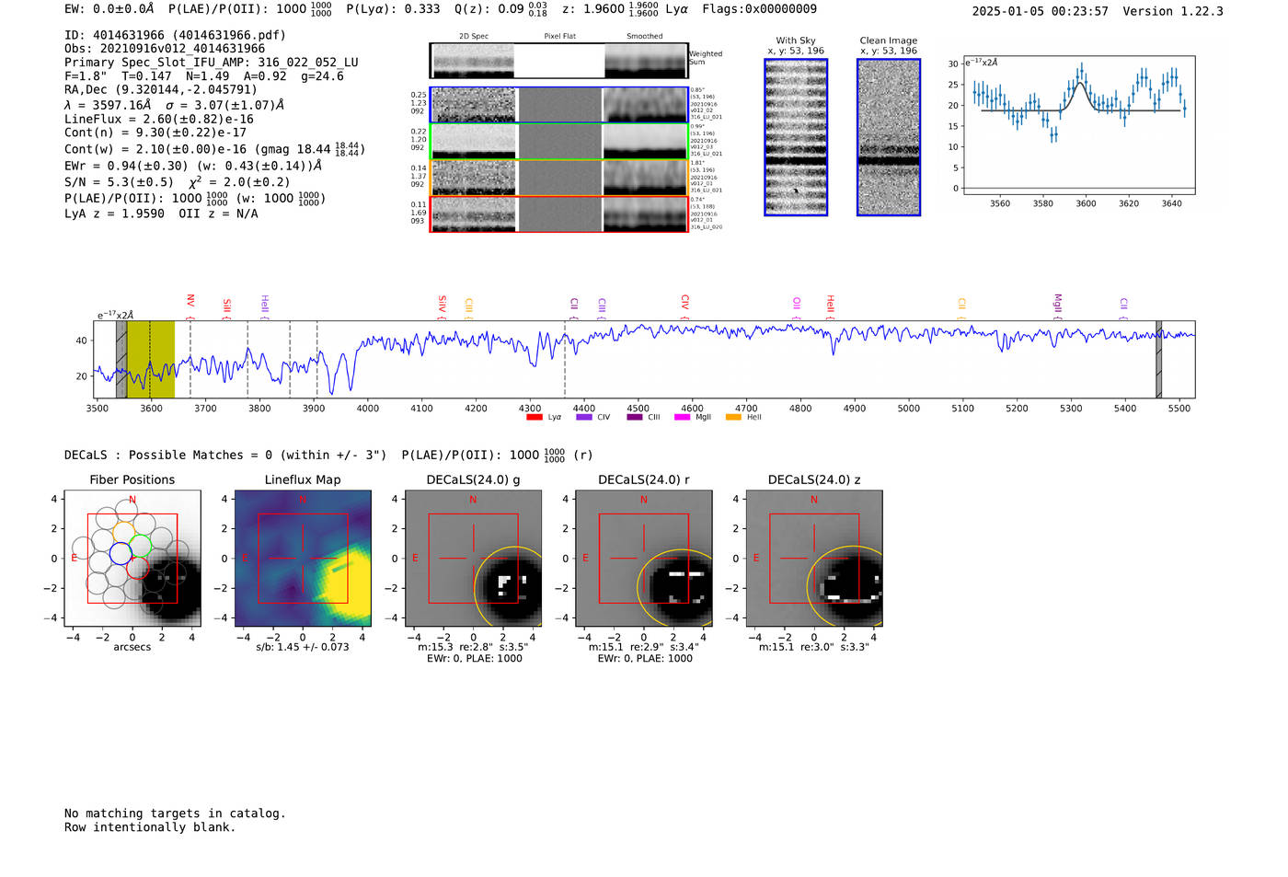Screen dimensions: 1288x877
Task: Click the red HeII line marker
Action: [831, 307]
